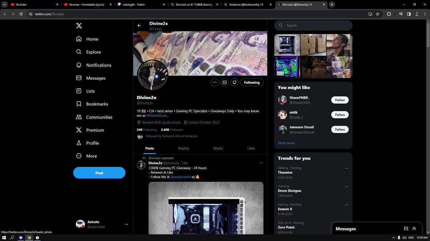
Task: Toggle the Following button for Divine2x
Action: click(252, 82)
